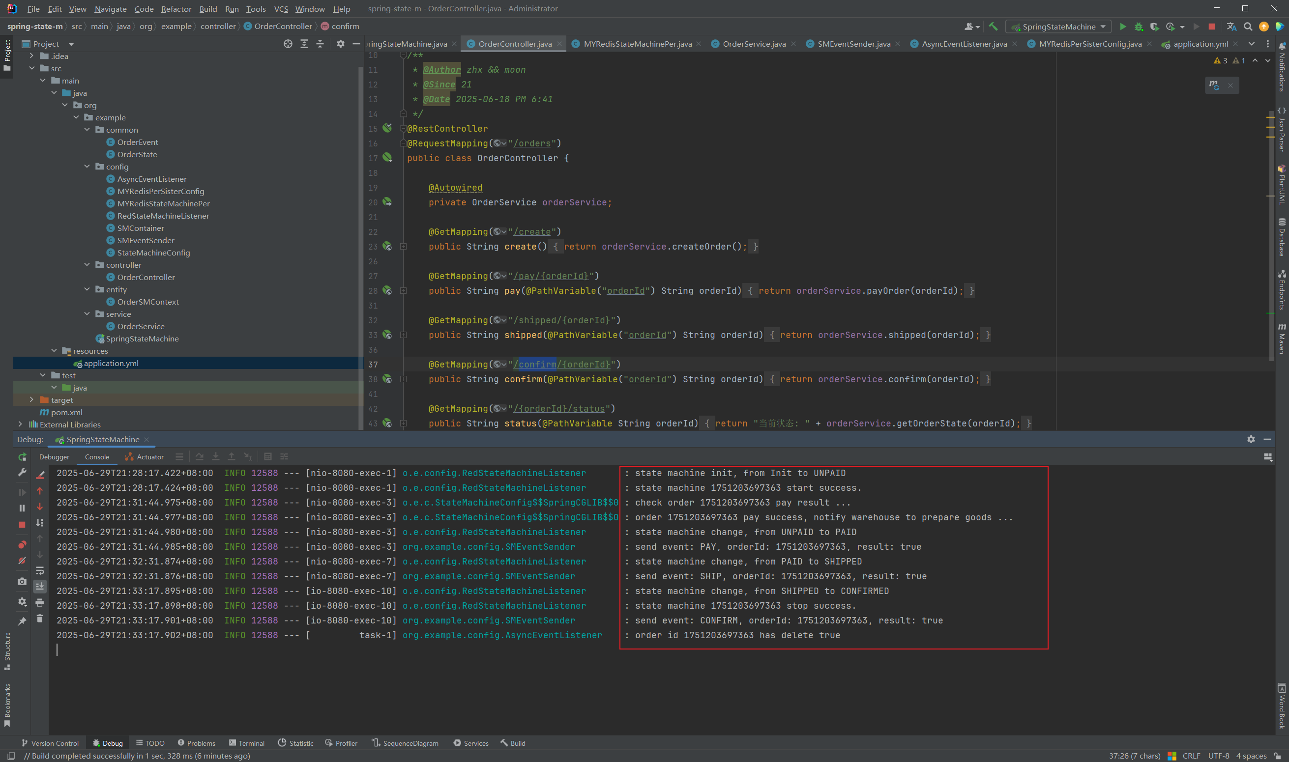Toggle the Bookmarks tool window side button
The height and width of the screenshot is (762, 1289).
click(x=7, y=705)
